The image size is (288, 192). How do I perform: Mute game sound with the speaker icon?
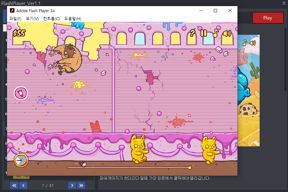(x=227, y=33)
